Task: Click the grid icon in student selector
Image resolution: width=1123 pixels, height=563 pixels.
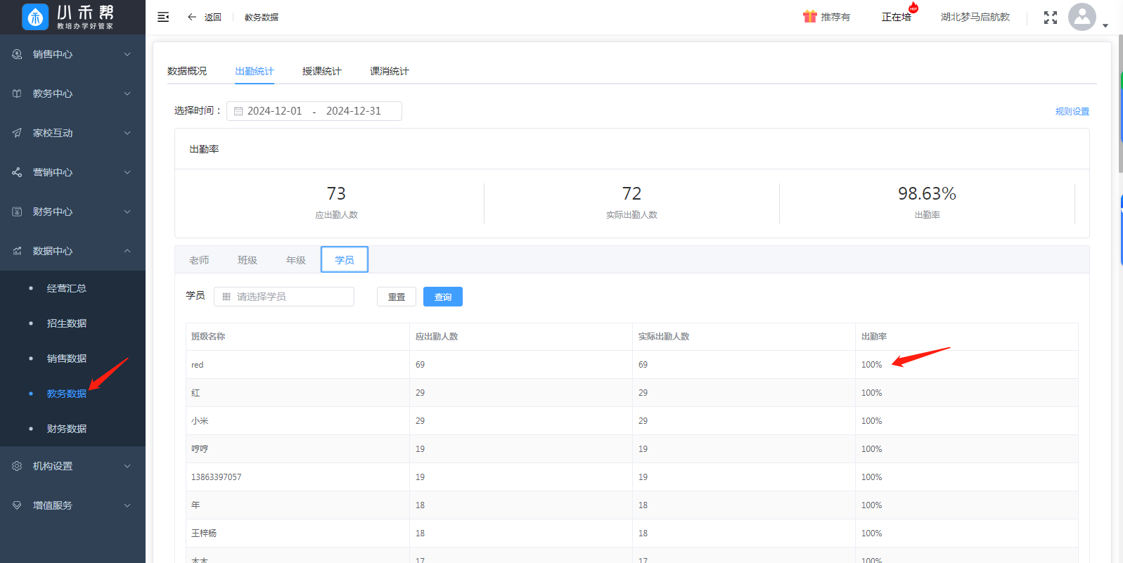Action: coord(226,297)
